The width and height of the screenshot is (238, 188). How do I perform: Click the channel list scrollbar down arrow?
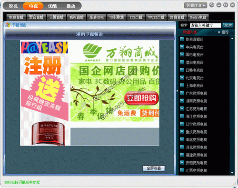click(x=232, y=173)
